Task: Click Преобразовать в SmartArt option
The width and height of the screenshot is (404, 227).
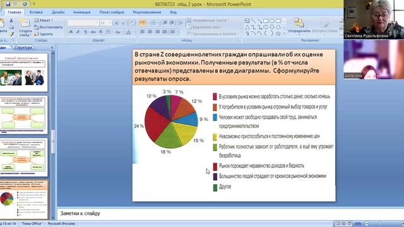Action: point(213,33)
